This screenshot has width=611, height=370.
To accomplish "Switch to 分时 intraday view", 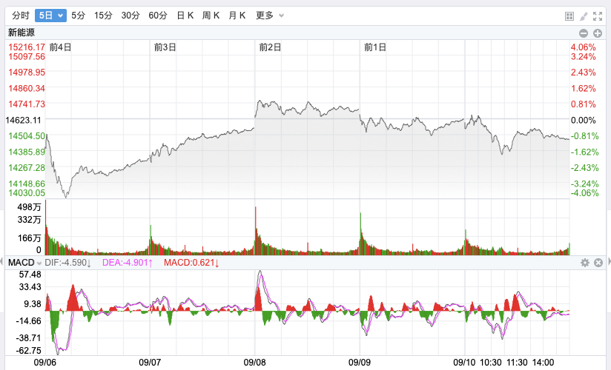I will (20, 16).
